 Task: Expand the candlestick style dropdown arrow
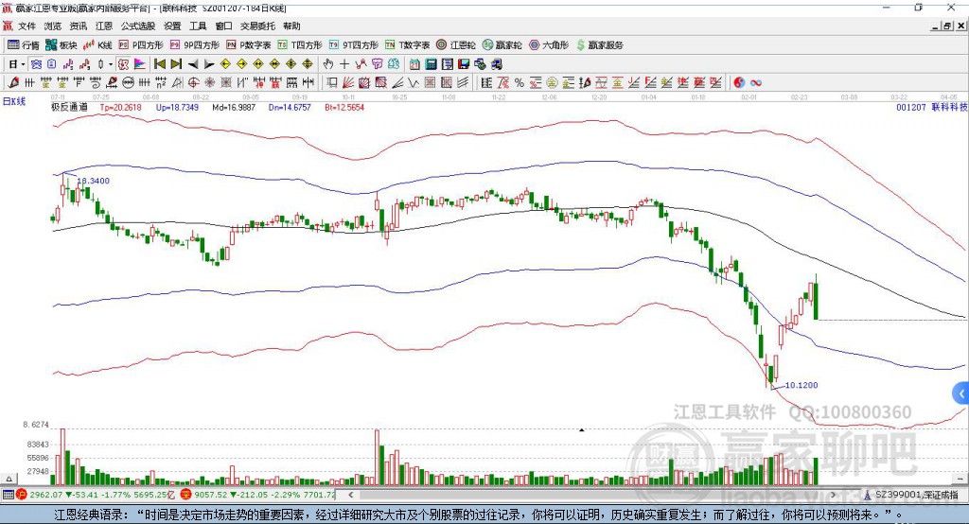111,63
